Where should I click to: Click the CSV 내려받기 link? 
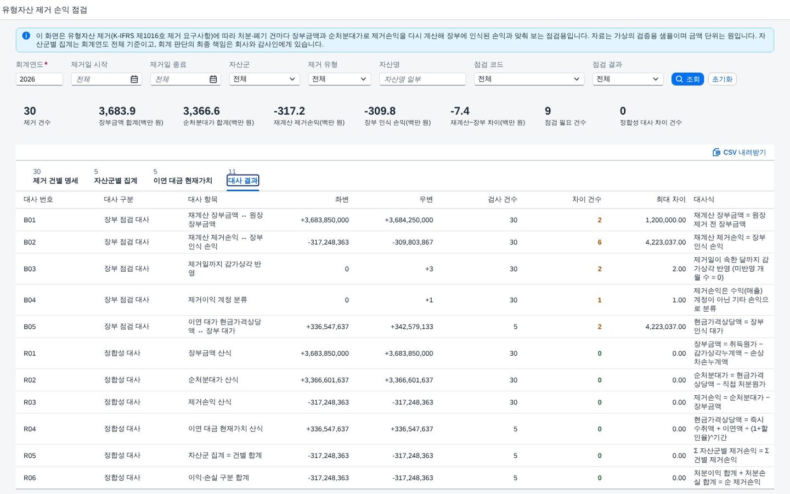click(739, 152)
